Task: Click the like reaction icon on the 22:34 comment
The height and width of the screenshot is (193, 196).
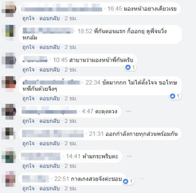Action: coord(173,96)
